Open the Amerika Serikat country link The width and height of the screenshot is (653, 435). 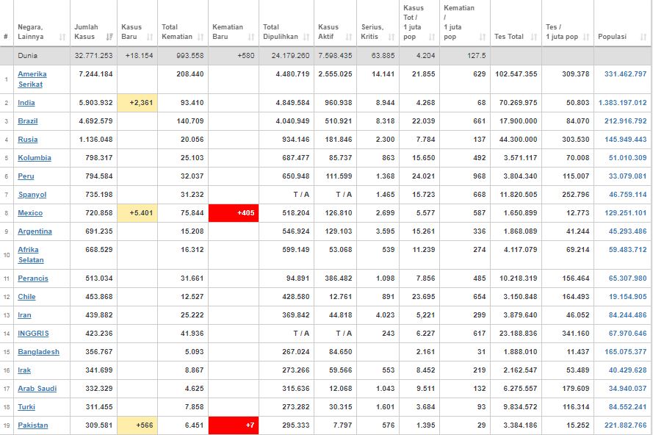tap(32, 79)
